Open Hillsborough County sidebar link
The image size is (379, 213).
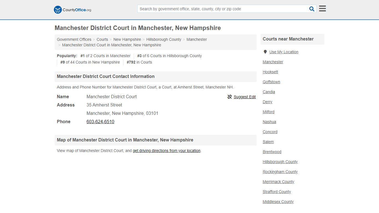pos(280,162)
